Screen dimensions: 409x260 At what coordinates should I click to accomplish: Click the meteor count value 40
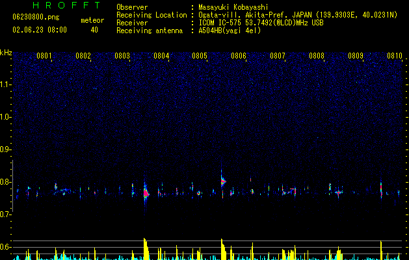[x=94, y=30]
